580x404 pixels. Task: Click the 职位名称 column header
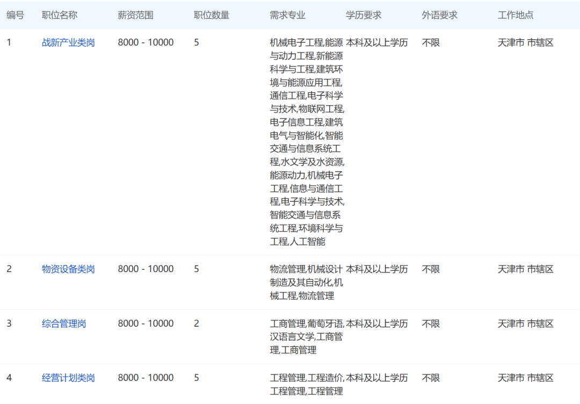(60, 15)
